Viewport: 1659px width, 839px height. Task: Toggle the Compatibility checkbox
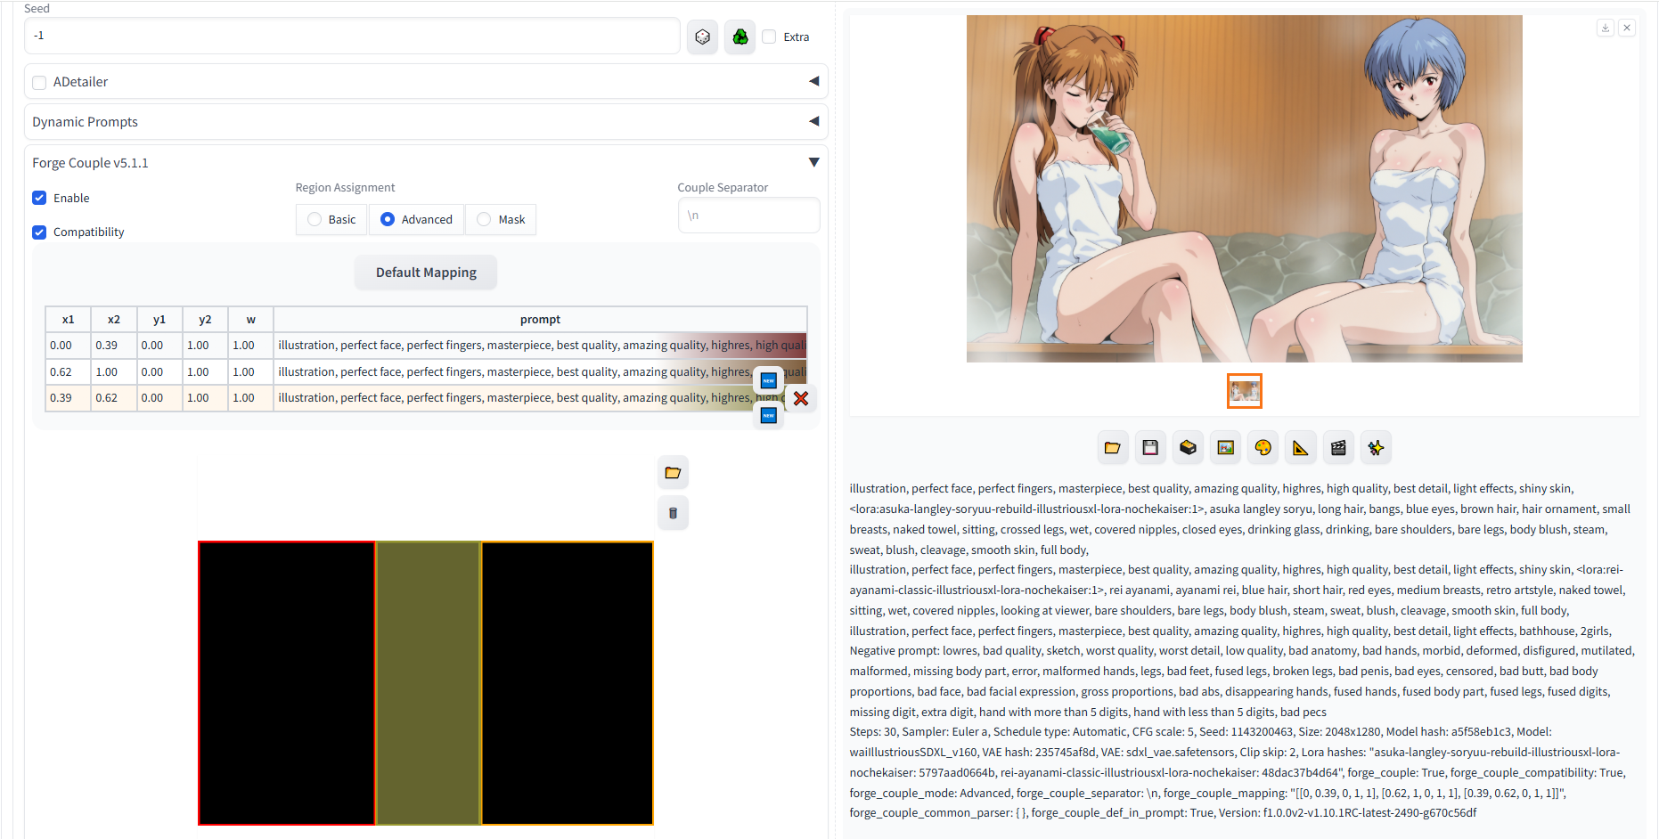click(39, 232)
